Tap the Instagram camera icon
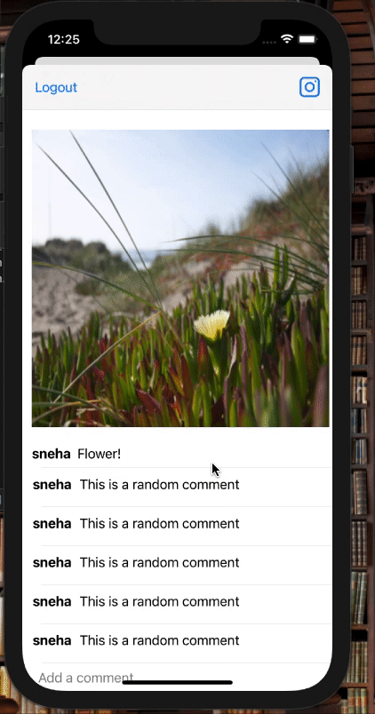This screenshot has width=375, height=714. 309,87
